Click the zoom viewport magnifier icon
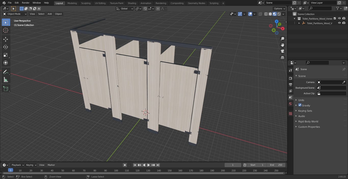The height and width of the screenshot is (179, 348). click(282, 39)
